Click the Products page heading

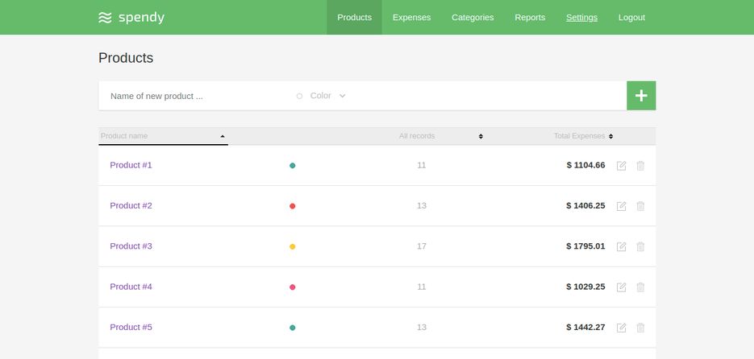[x=126, y=58]
